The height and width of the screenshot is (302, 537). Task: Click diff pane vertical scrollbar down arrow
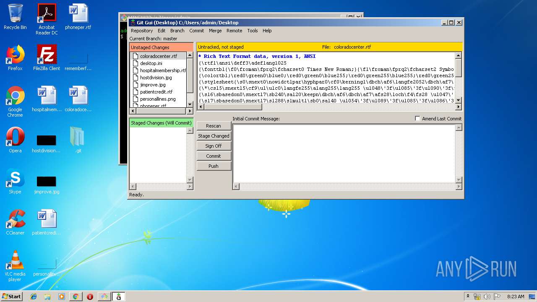pyautogui.click(x=458, y=100)
